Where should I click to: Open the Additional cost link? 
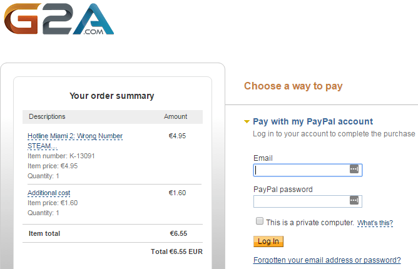click(49, 193)
